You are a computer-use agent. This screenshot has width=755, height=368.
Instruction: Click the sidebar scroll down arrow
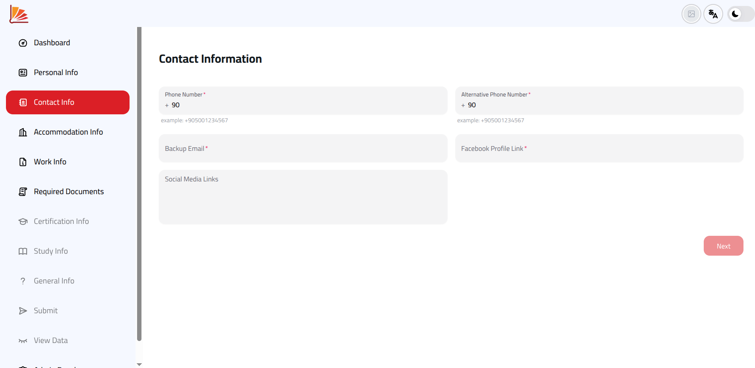139,364
